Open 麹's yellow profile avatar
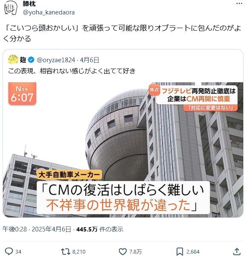Viewport: 247px width, 260px height. point(13,59)
